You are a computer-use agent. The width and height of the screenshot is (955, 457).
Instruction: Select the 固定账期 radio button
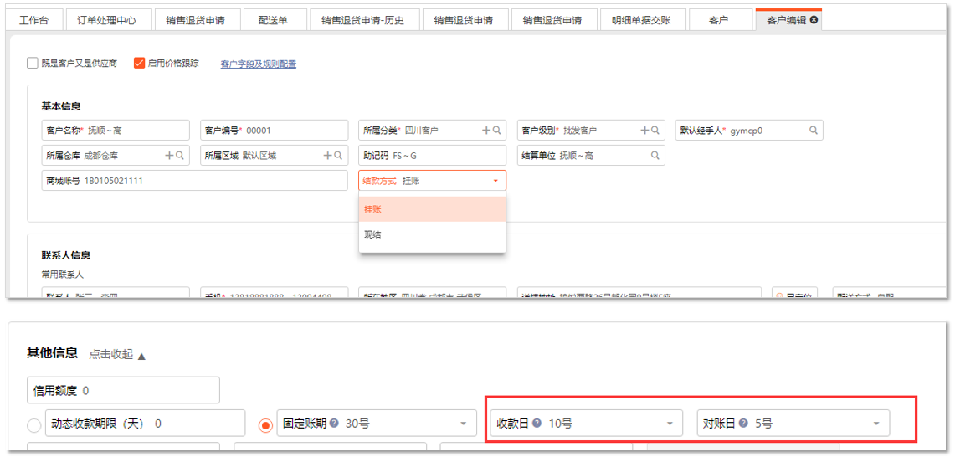pyautogui.click(x=265, y=424)
